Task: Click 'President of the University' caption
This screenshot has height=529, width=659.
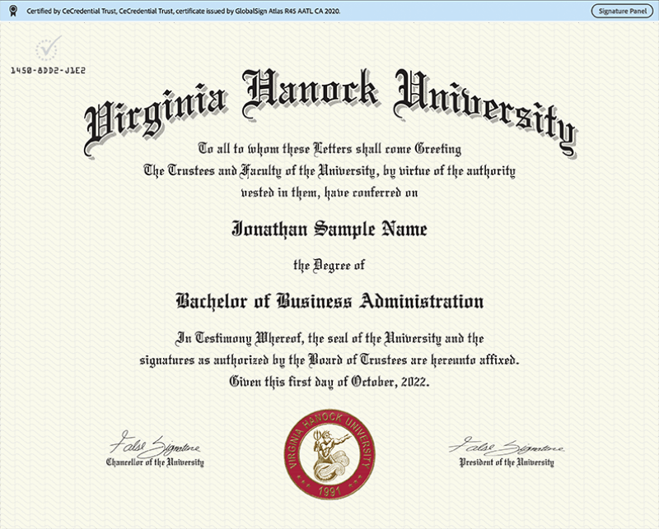Action: click(x=507, y=462)
